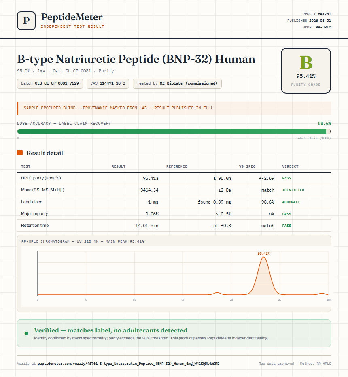348x377 pixels.
Task: Click the ACCURATE verdict label
Action: pos(291,202)
